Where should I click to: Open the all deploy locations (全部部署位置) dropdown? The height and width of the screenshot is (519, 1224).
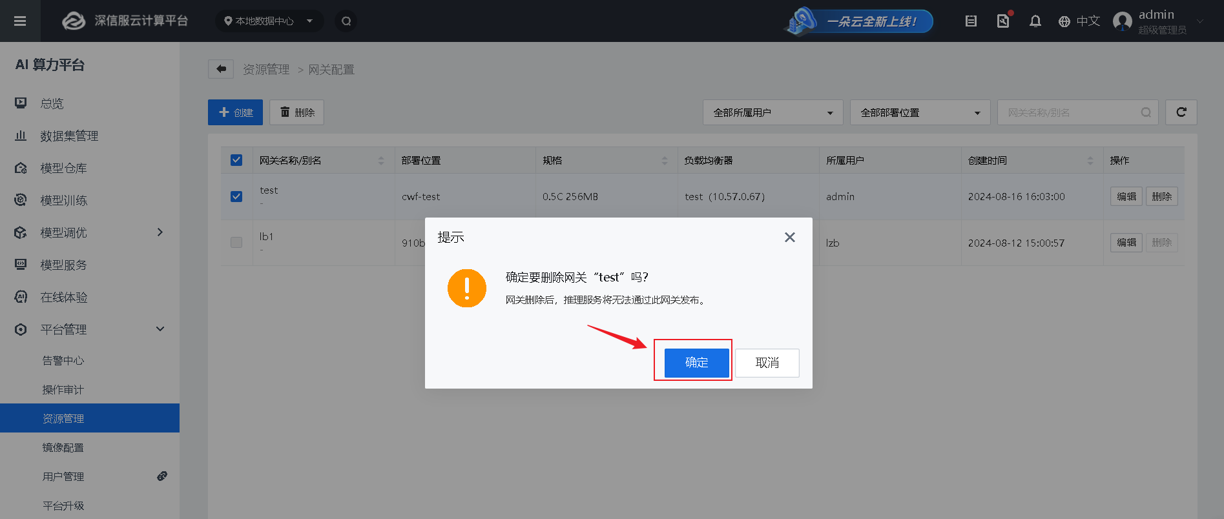click(x=920, y=112)
